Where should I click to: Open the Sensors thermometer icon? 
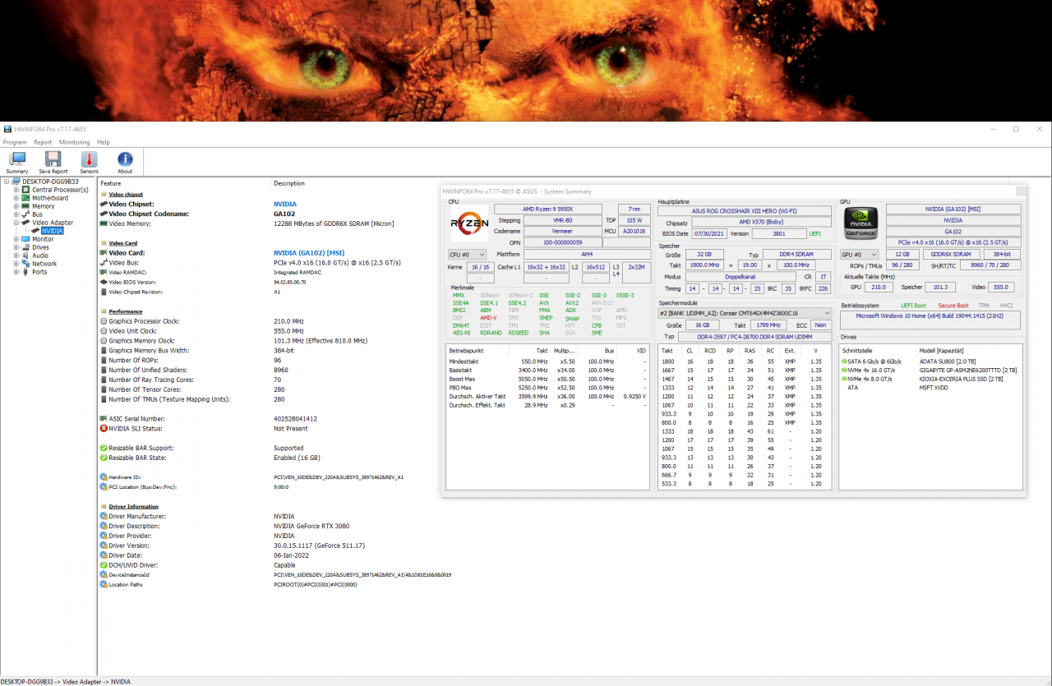(89, 159)
